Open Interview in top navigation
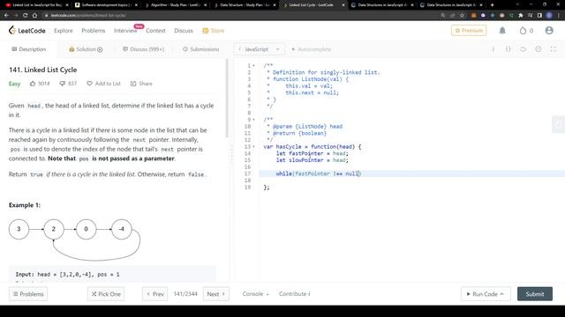This screenshot has width=565, height=317. (125, 31)
